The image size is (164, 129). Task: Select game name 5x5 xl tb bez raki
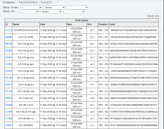(x=26, y=91)
